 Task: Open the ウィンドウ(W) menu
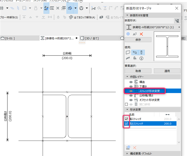coord(40,1)
